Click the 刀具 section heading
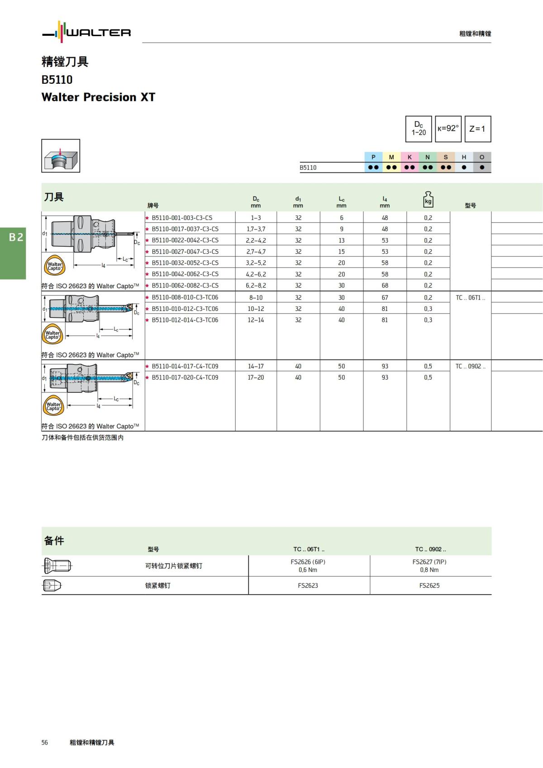 54,197
